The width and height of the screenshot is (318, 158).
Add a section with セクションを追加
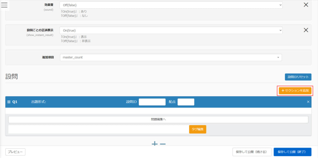(x=295, y=90)
